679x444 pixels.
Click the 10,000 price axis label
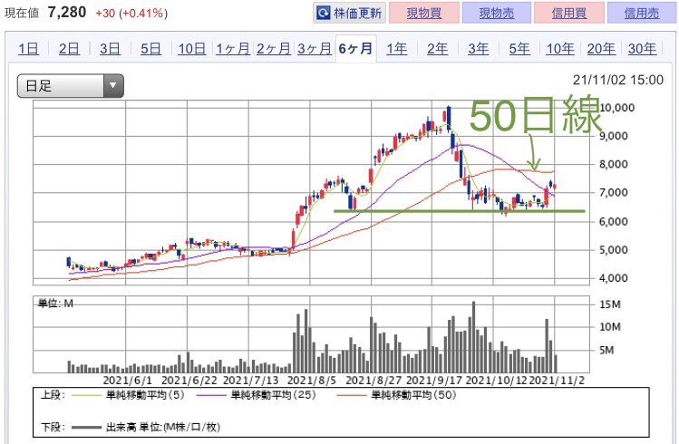[x=616, y=108]
